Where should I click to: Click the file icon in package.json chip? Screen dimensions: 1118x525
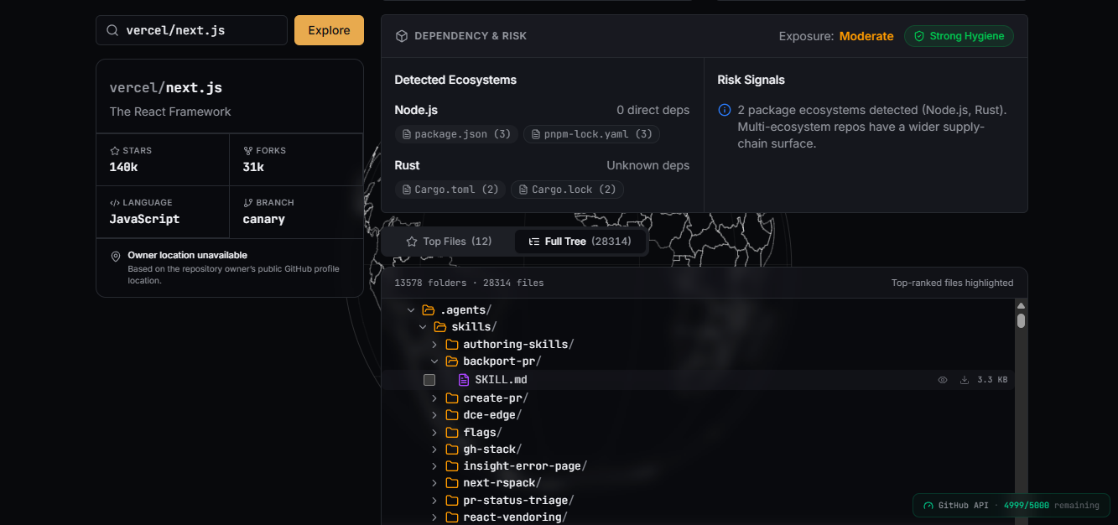point(407,134)
